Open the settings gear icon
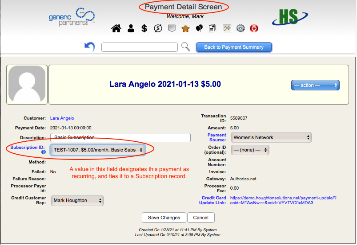Viewport: 357px width, 245px height. (241, 29)
